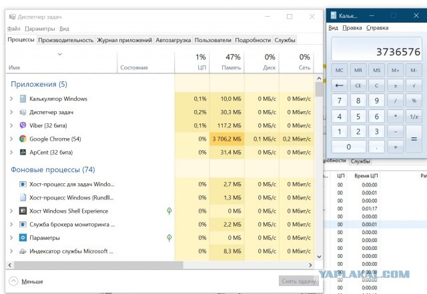The width and height of the screenshot is (427, 294).
Task: Expand the Служба брокера мониторинга row
Action: tap(11, 224)
